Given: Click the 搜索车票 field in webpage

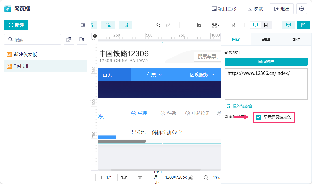Looking at the screenshot, I should coord(207,57).
